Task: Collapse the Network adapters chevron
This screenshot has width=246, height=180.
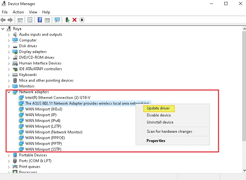Action: point(9,92)
